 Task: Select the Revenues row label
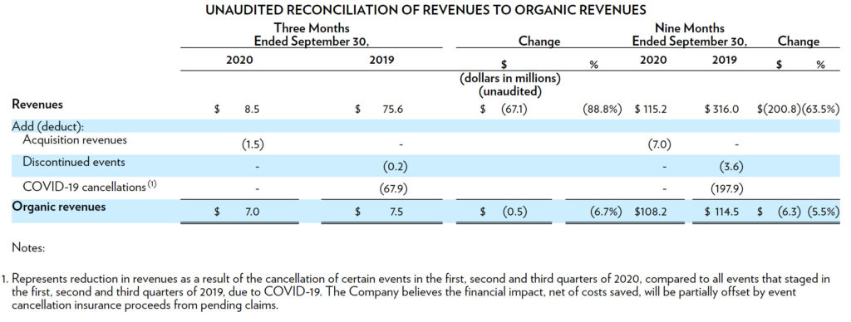(37, 104)
